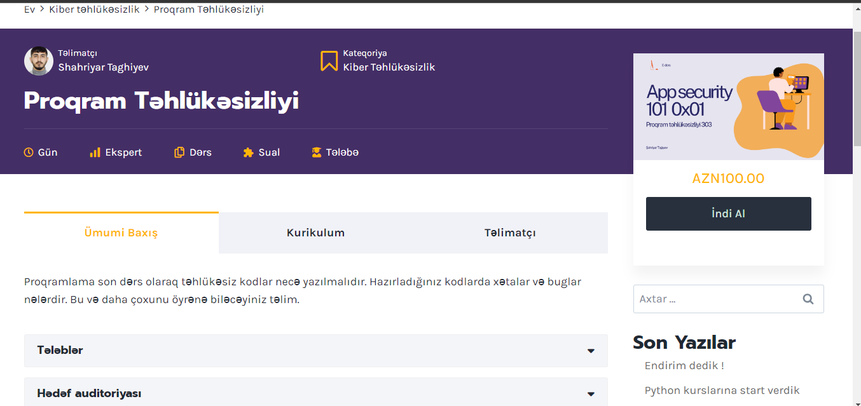Open the Endirim dedik ! post
861x406 pixels.
coord(684,365)
